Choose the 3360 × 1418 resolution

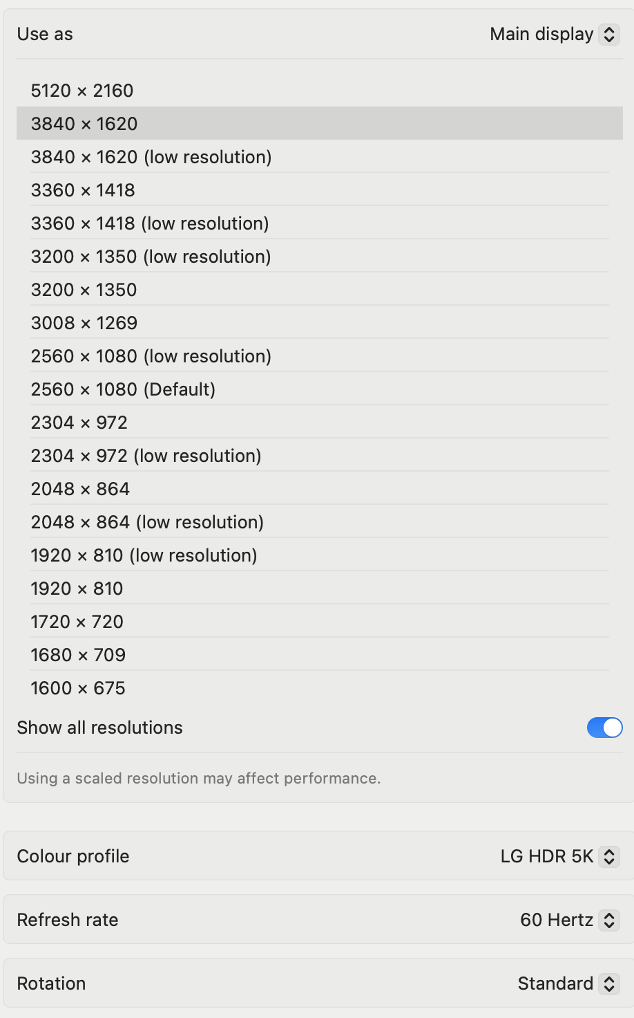(x=83, y=190)
